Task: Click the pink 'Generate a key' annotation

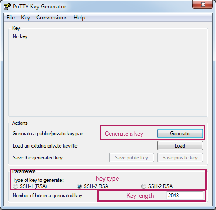Action: coord(124,134)
